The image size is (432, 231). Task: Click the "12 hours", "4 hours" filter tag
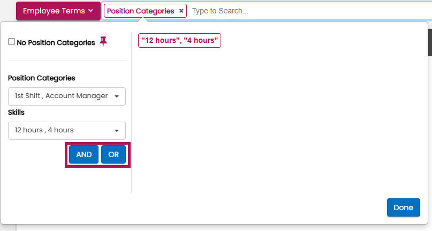pos(179,41)
